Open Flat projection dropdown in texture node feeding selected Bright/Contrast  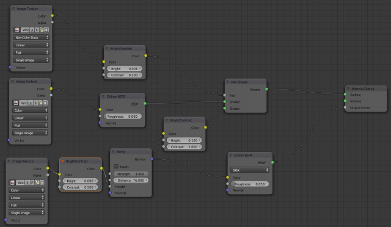point(27,205)
